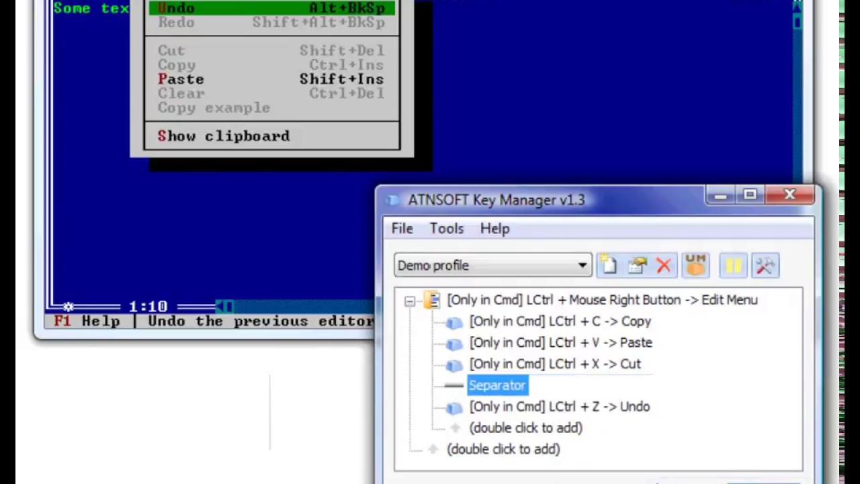Click the new profile icon in Key Manager toolbar

(x=609, y=265)
